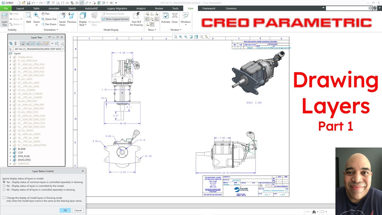Click the graphics toolbar Refit icon

(x=175, y=37)
